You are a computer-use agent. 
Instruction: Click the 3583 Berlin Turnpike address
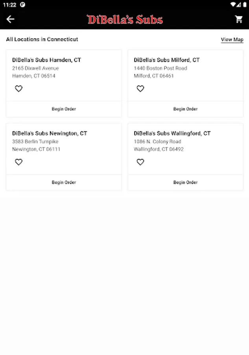pyautogui.click(x=35, y=142)
